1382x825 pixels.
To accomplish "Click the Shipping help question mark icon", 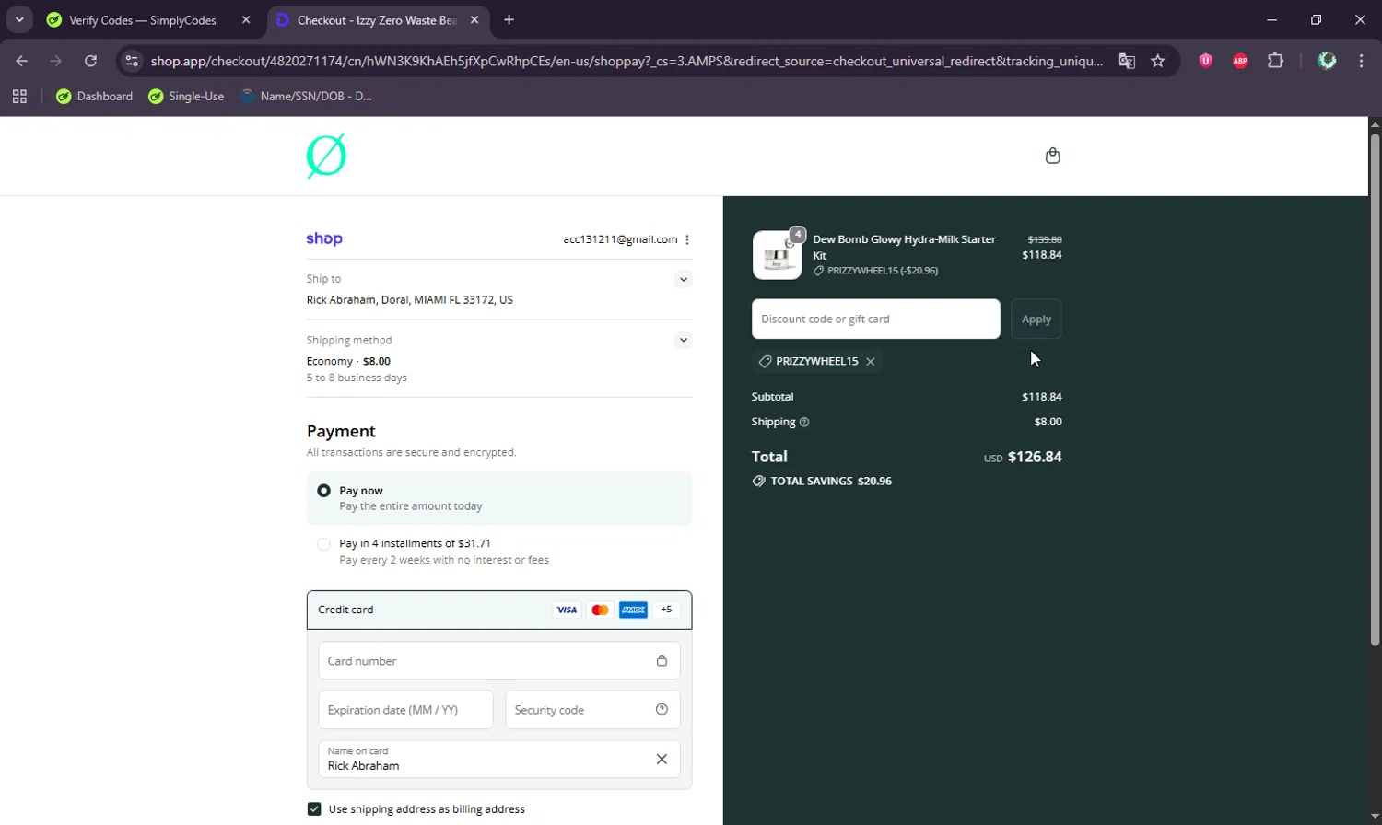I will click(x=804, y=422).
